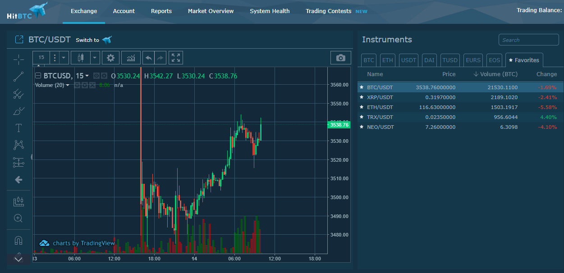Open Volume (20) indicator dropdown
This screenshot has height=273, width=564.
click(68, 85)
